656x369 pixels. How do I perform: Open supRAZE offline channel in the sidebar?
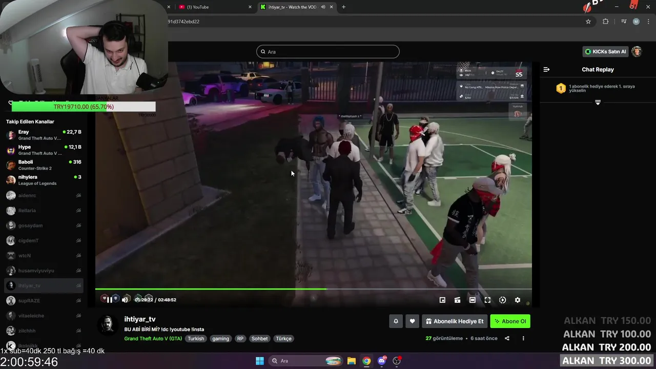click(x=44, y=300)
